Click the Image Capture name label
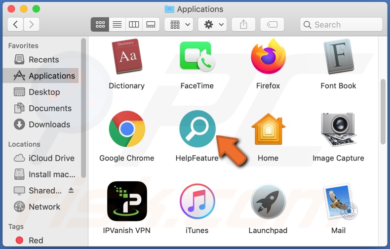Image resolution: width=390 pixels, height=249 pixels. click(338, 158)
